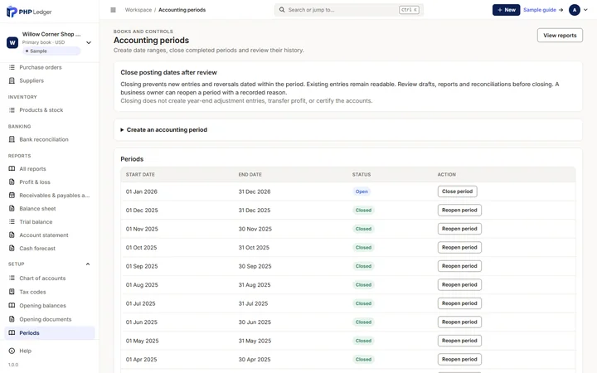The width and height of the screenshot is (597, 373).
Task: Toggle the sidebar hamburger menu icon
Action: tap(113, 10)
